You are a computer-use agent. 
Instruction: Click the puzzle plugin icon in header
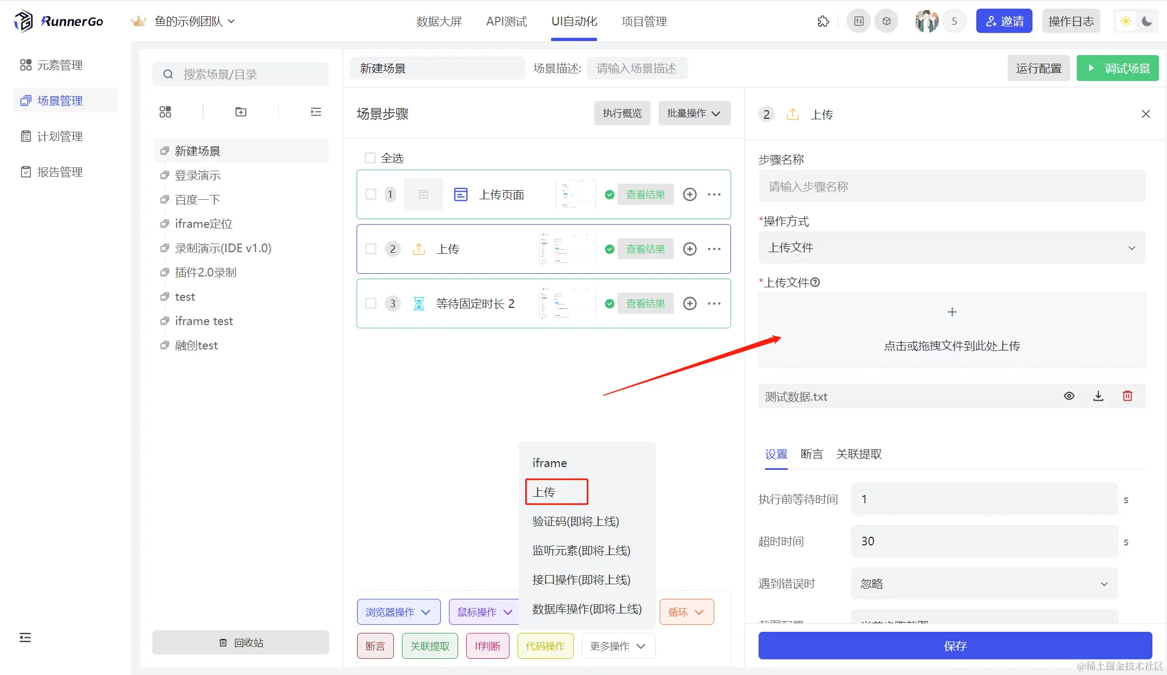[823, 22]
